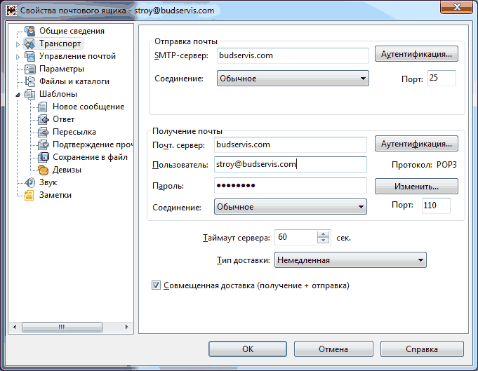
Task: Click the Файлы и каталоги icon
Action: coord(30,81)
